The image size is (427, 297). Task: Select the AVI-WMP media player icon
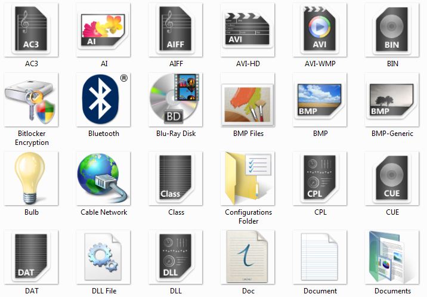pos(320,30)
